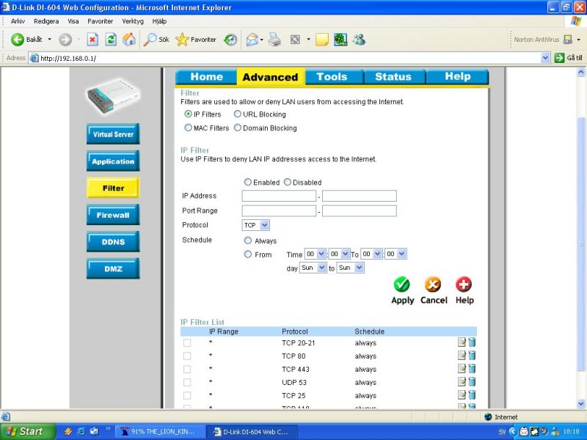Select the IP Filters radio button
587x440 pixels.
coord(188,114)
